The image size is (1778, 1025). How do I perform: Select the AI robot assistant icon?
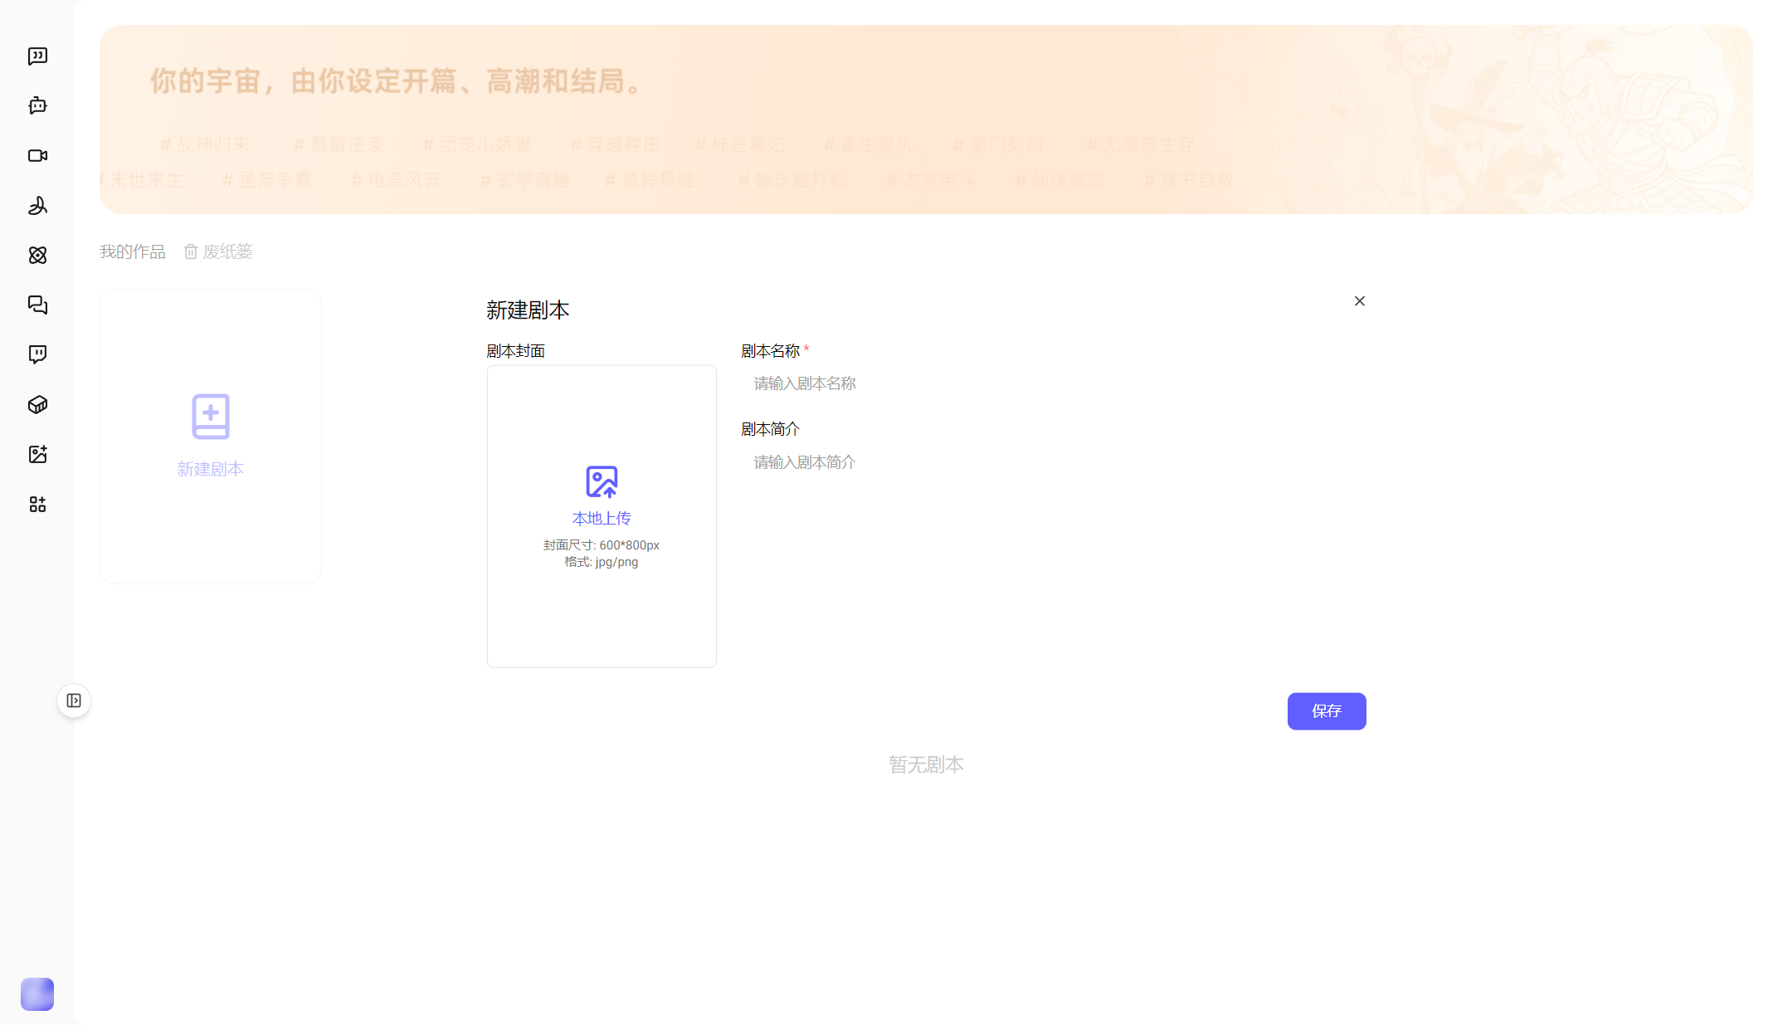point(37,105)
